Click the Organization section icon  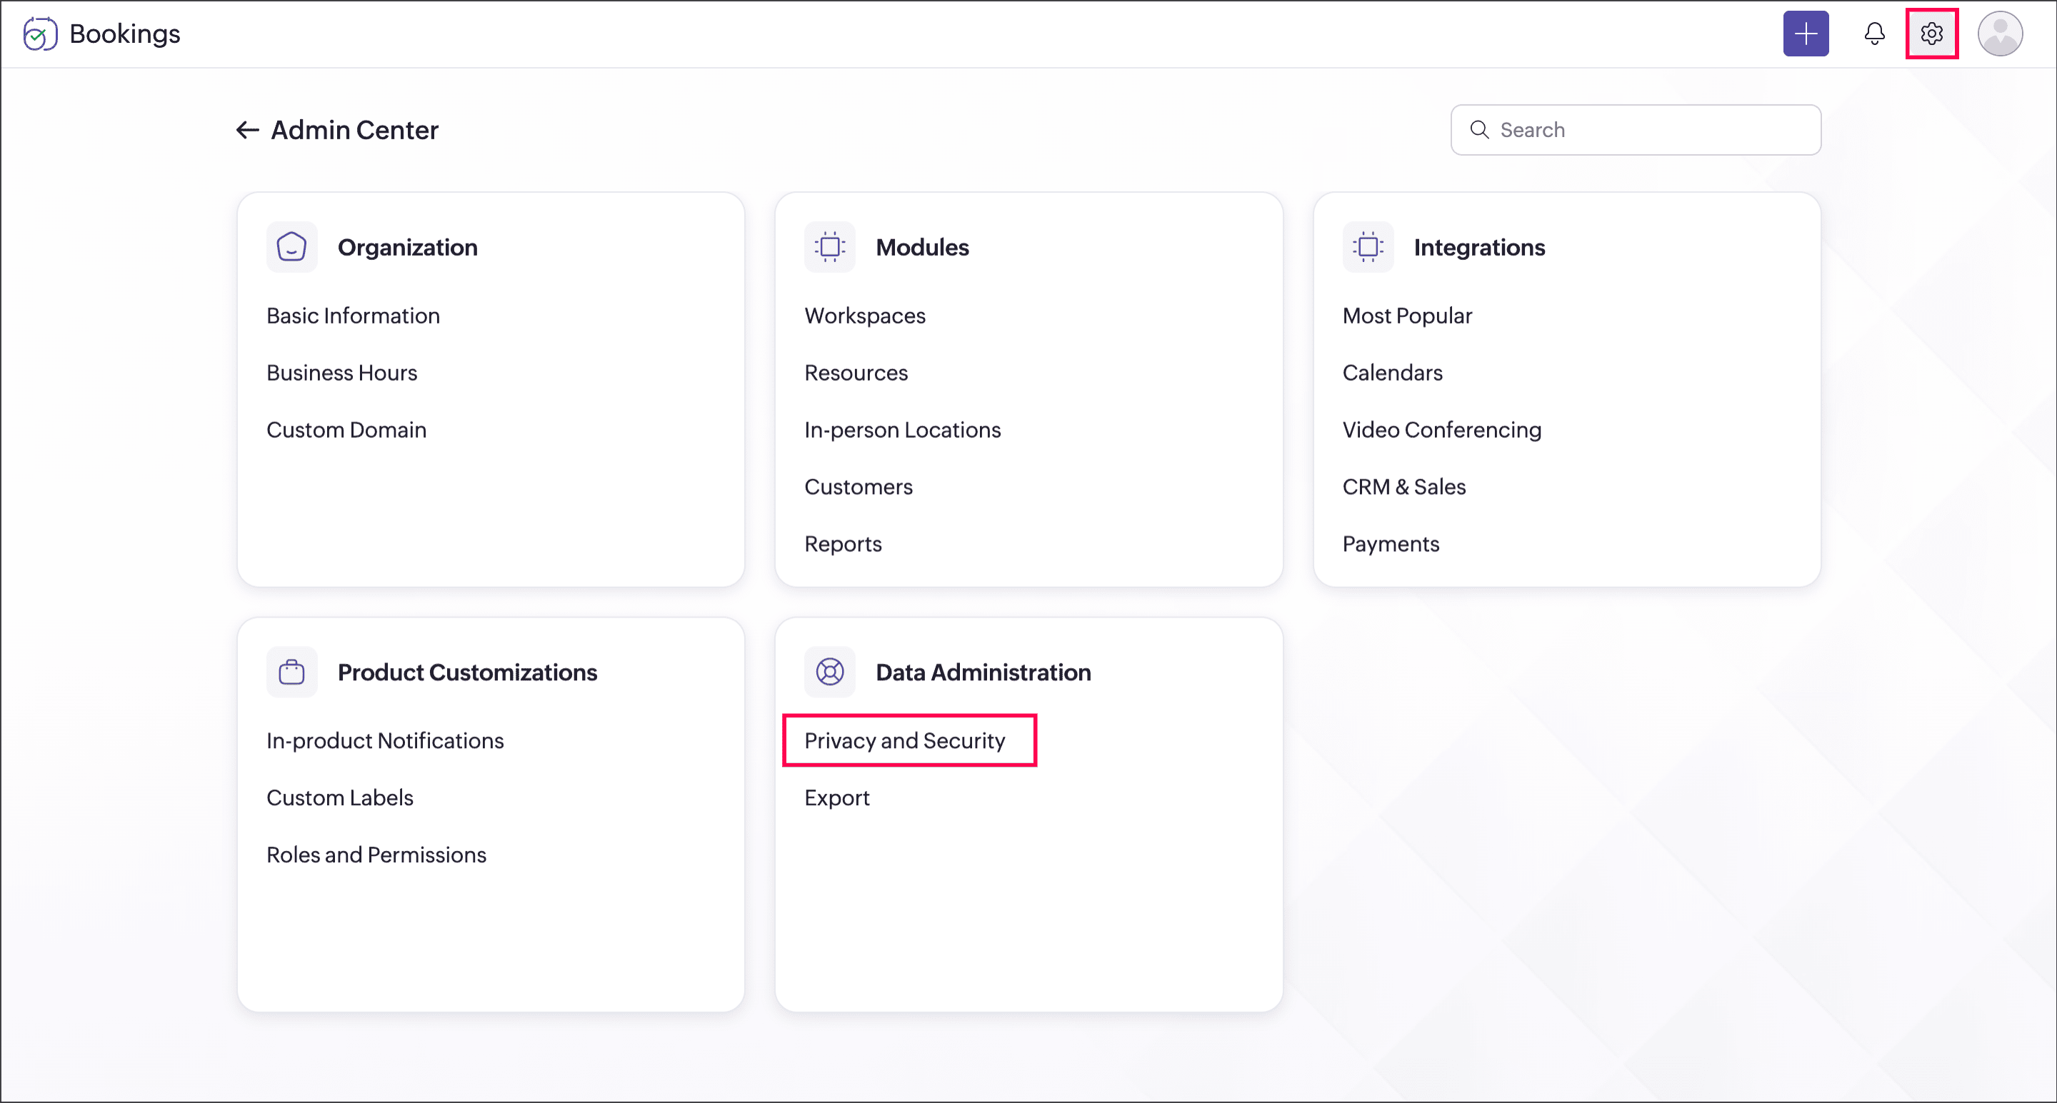[x=291, y=248]
